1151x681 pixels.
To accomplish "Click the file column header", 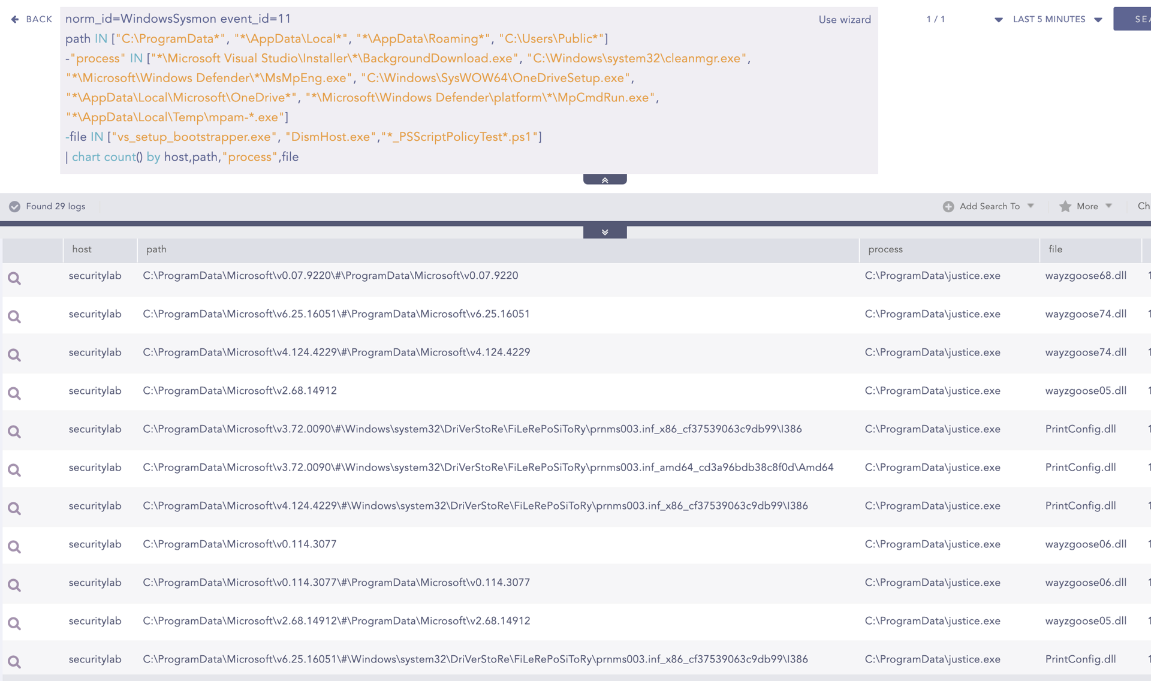I will click(x=1055, y=249).
